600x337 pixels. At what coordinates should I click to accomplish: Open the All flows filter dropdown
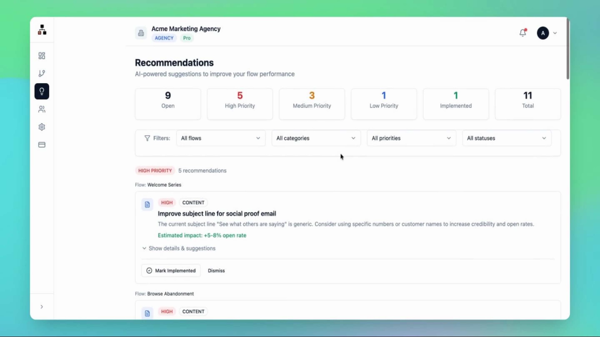221,138
